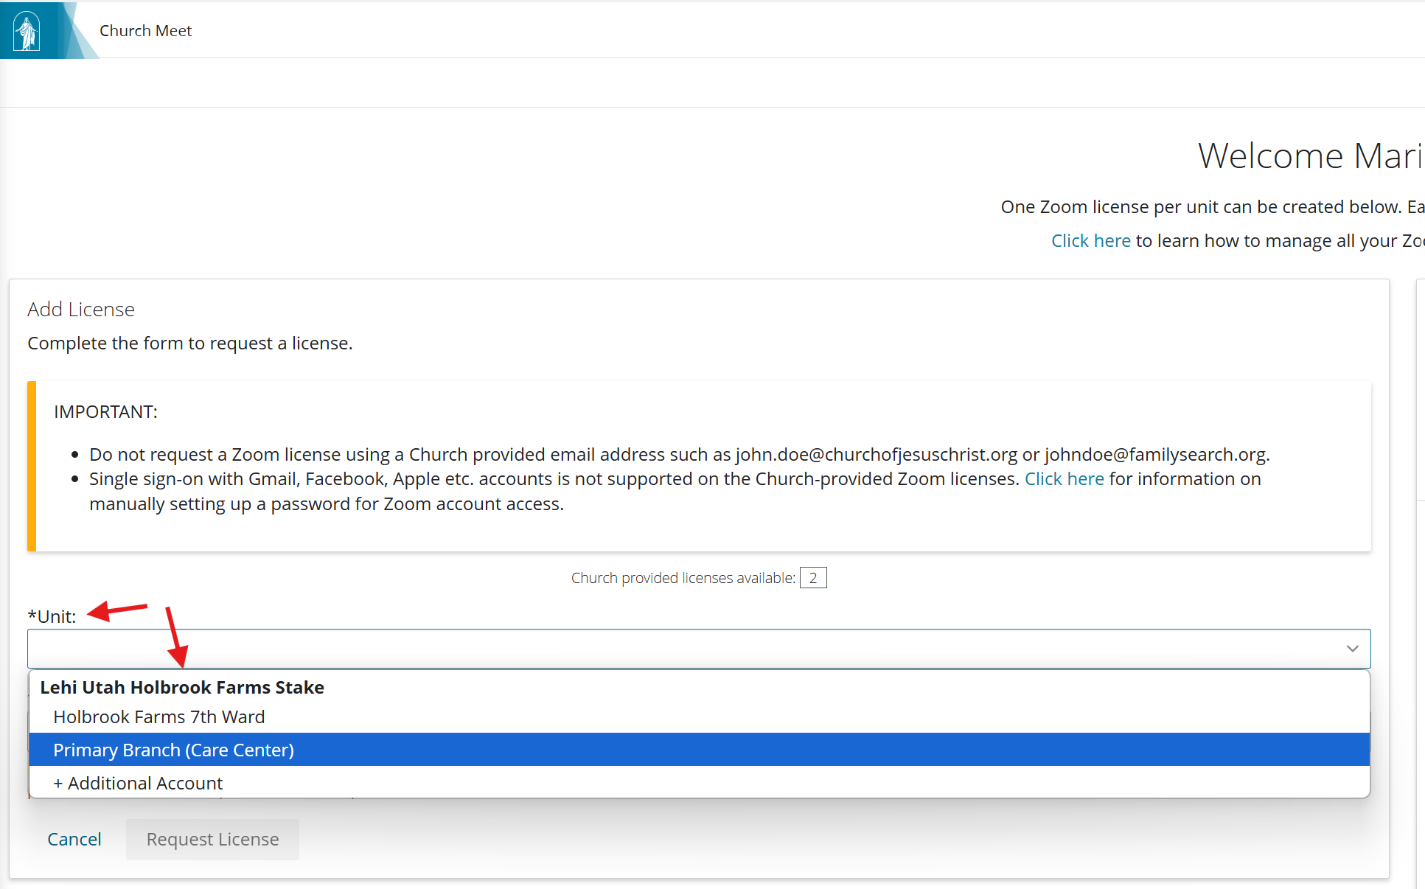The width and height of the screenshot is (1425, 889).
Task: Click the IMPORTANT notice heading
Action: pos(105,411)
